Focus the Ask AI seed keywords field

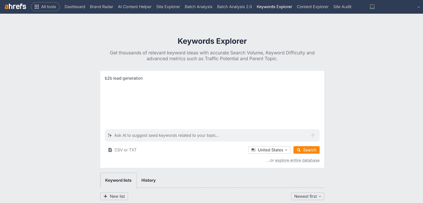coord(209,135)
